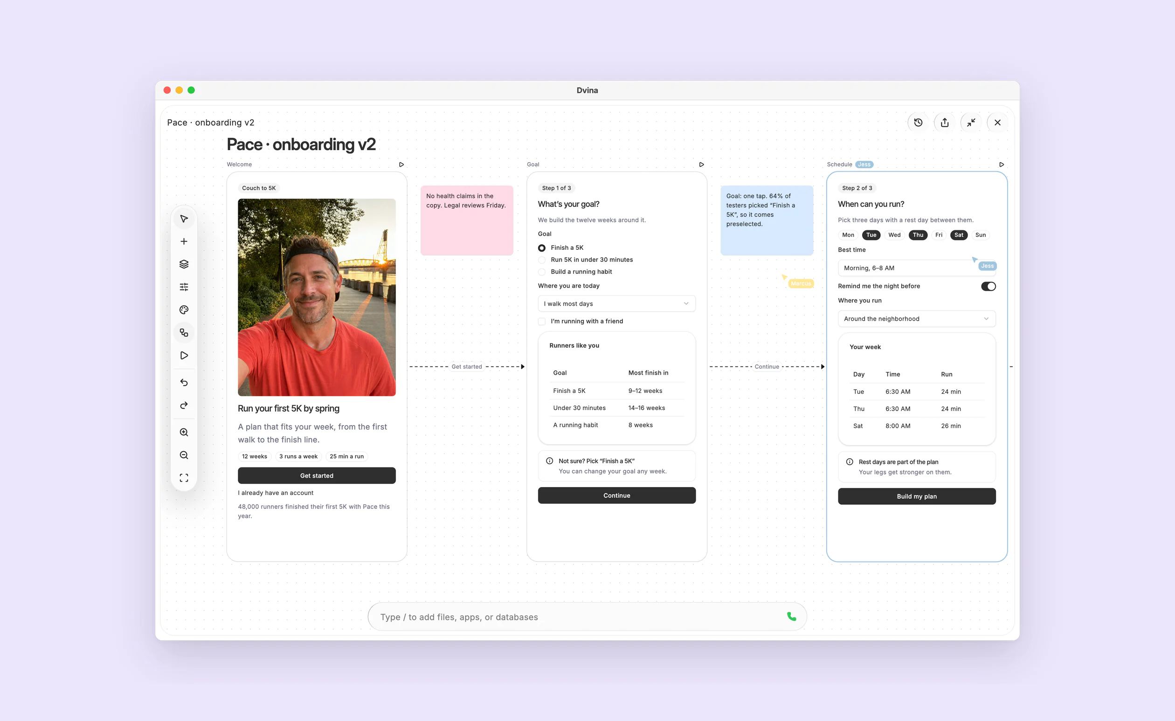Open the color palette tool
The height and width of the screenshot is (721, 1175).
tap(184, 310)
